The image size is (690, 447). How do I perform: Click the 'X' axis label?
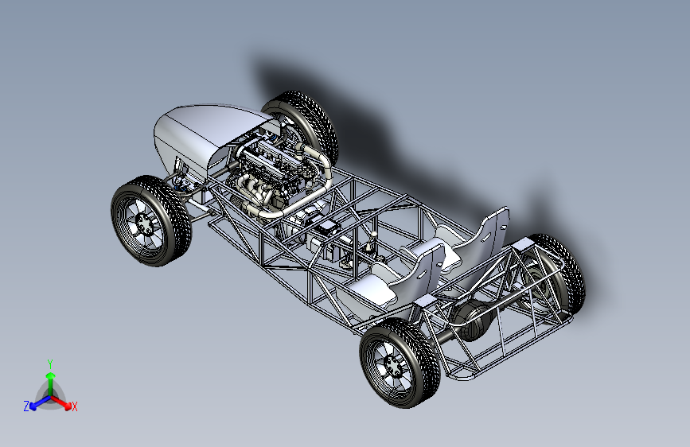[x=74, y=406]
